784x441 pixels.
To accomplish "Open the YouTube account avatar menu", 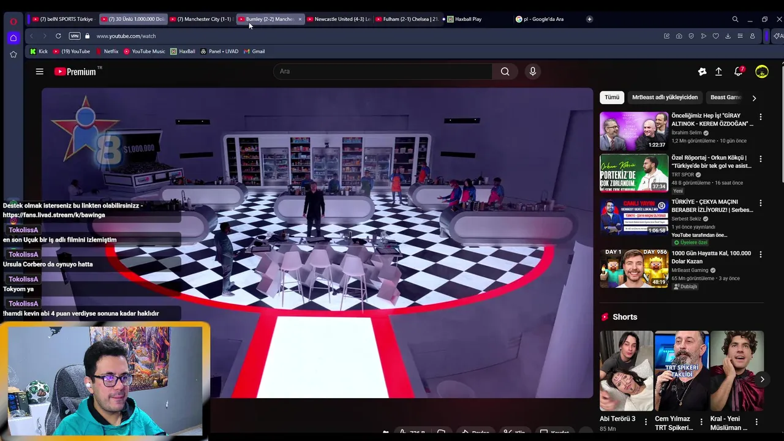I will 761,72.
